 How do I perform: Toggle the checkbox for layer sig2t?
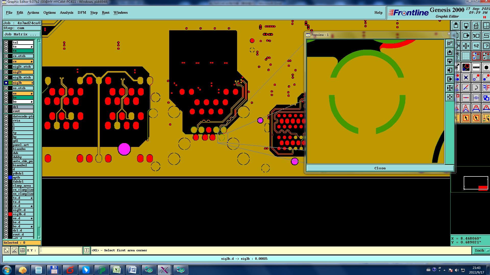click(x=6, y=72)
